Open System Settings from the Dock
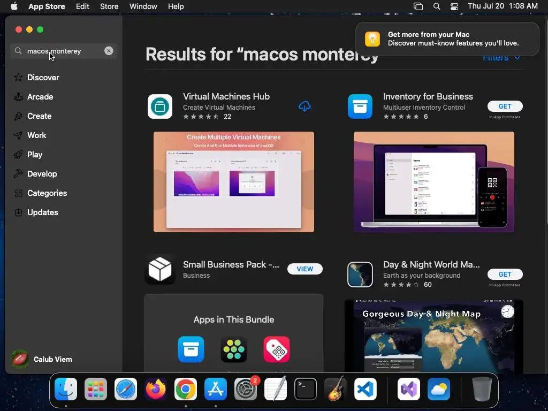548x411 pixels. coord(246,389)
